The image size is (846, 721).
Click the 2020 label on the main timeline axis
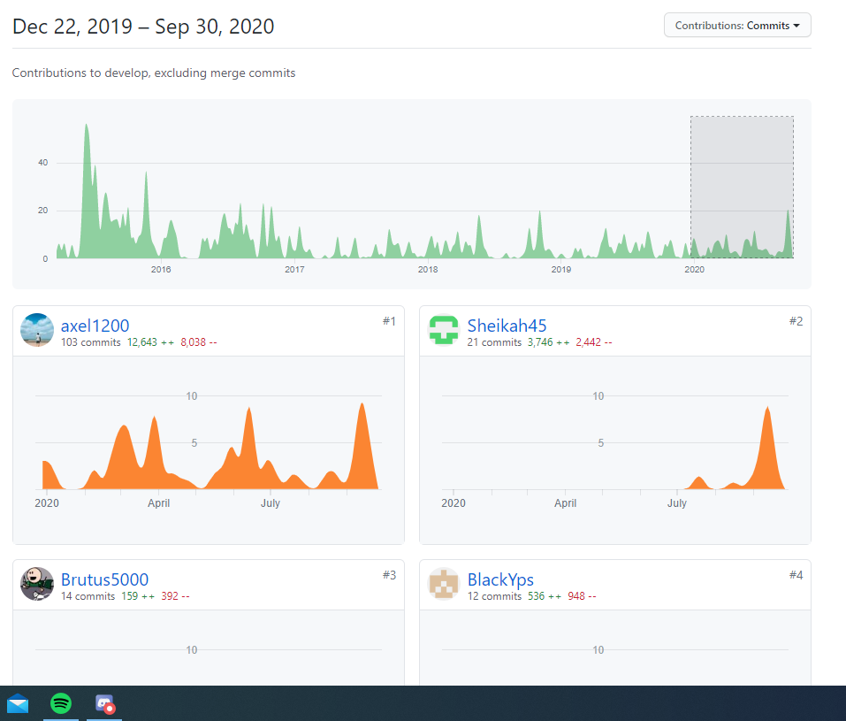click(694, 270)
